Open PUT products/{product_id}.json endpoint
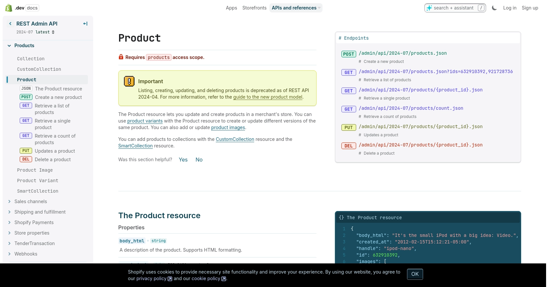 click(x=421, y=126)
